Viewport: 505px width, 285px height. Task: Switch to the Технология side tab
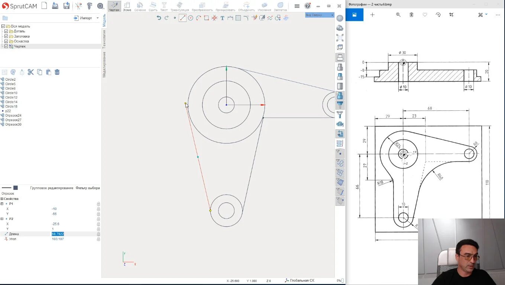(x=104, y=39)
